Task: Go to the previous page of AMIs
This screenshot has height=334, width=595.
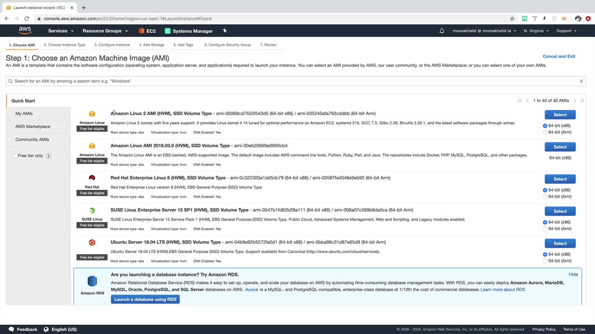Action: [527, 101]
